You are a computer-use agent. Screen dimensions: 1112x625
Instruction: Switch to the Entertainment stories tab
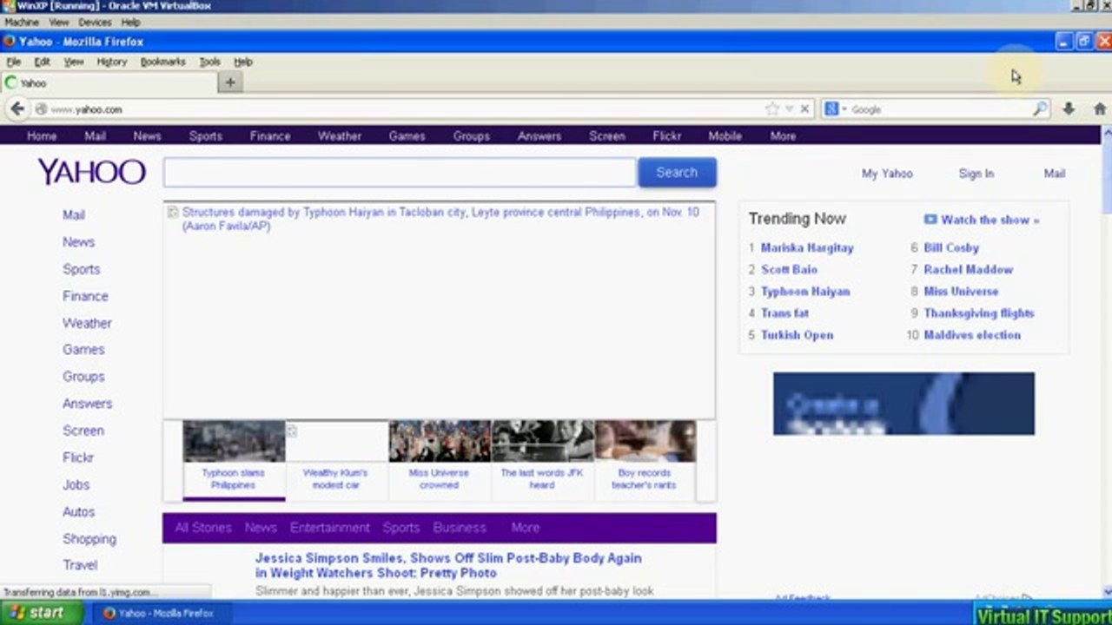point(329,528)
